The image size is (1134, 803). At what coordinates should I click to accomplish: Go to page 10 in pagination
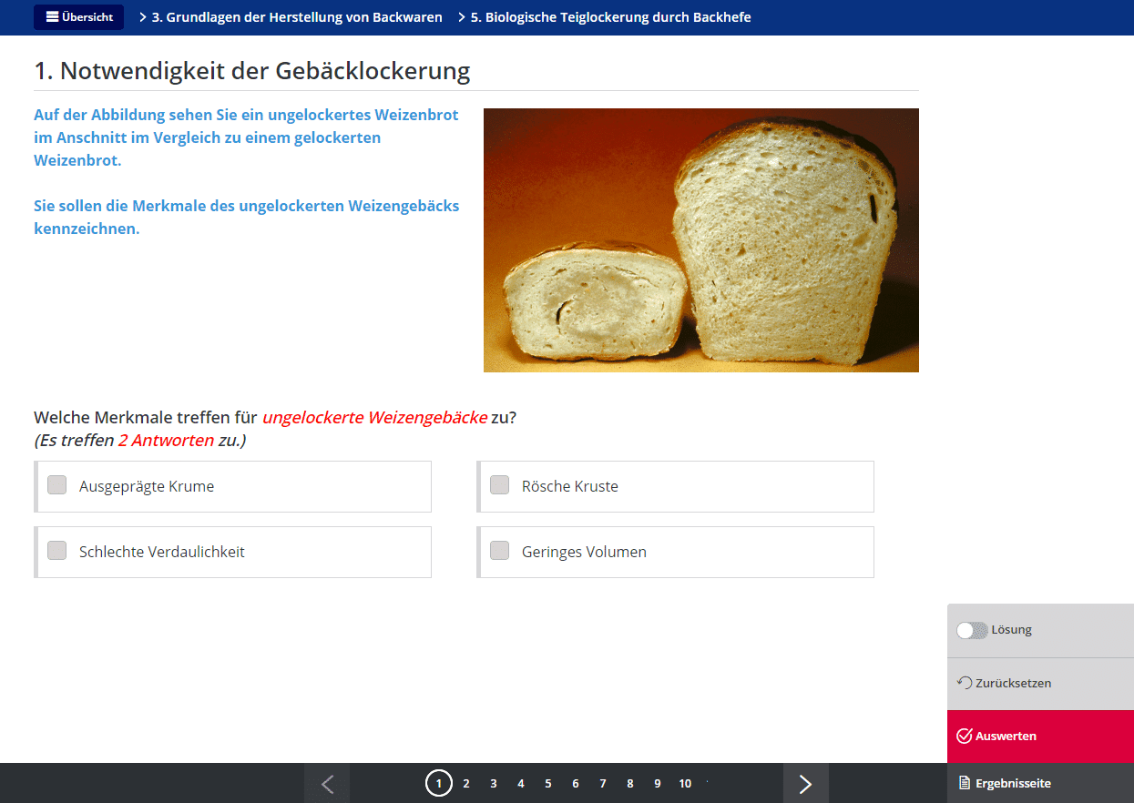pyautogui.click(x=685, y=783)
